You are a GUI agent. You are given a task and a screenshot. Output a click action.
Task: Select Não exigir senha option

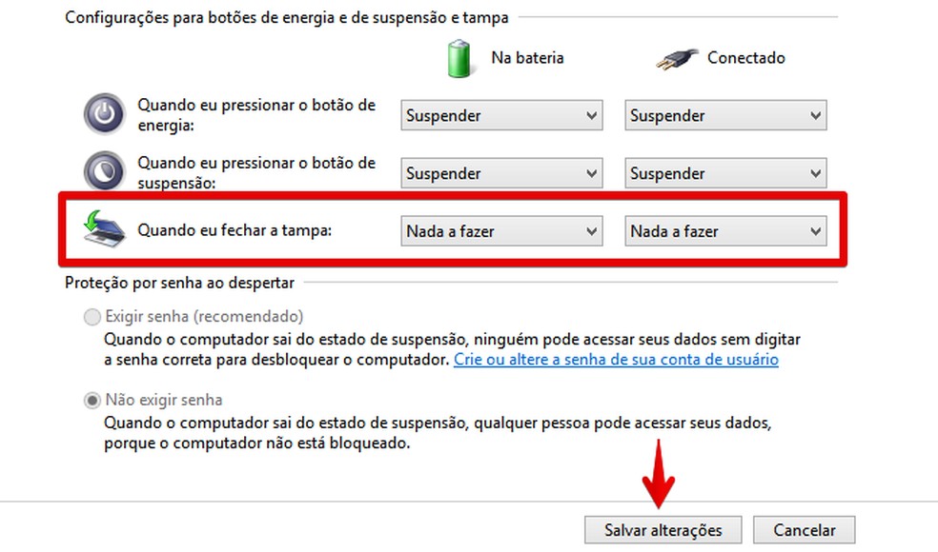92,400
